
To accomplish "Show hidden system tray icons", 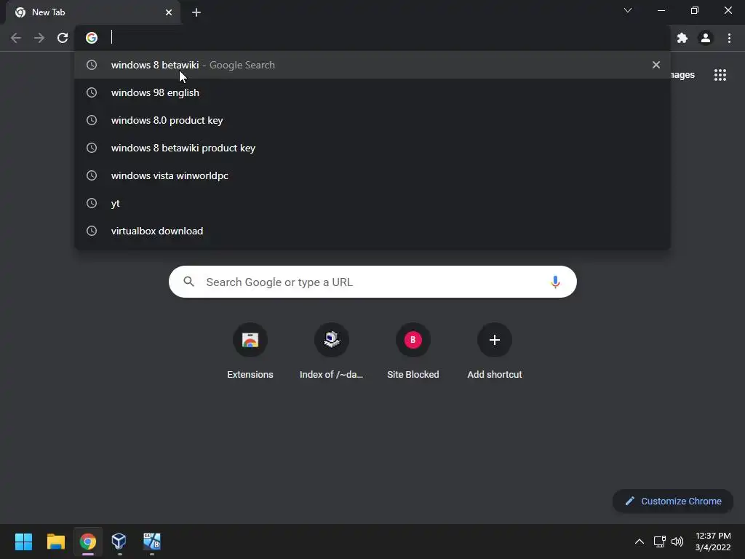I will (x=640, y=542).
